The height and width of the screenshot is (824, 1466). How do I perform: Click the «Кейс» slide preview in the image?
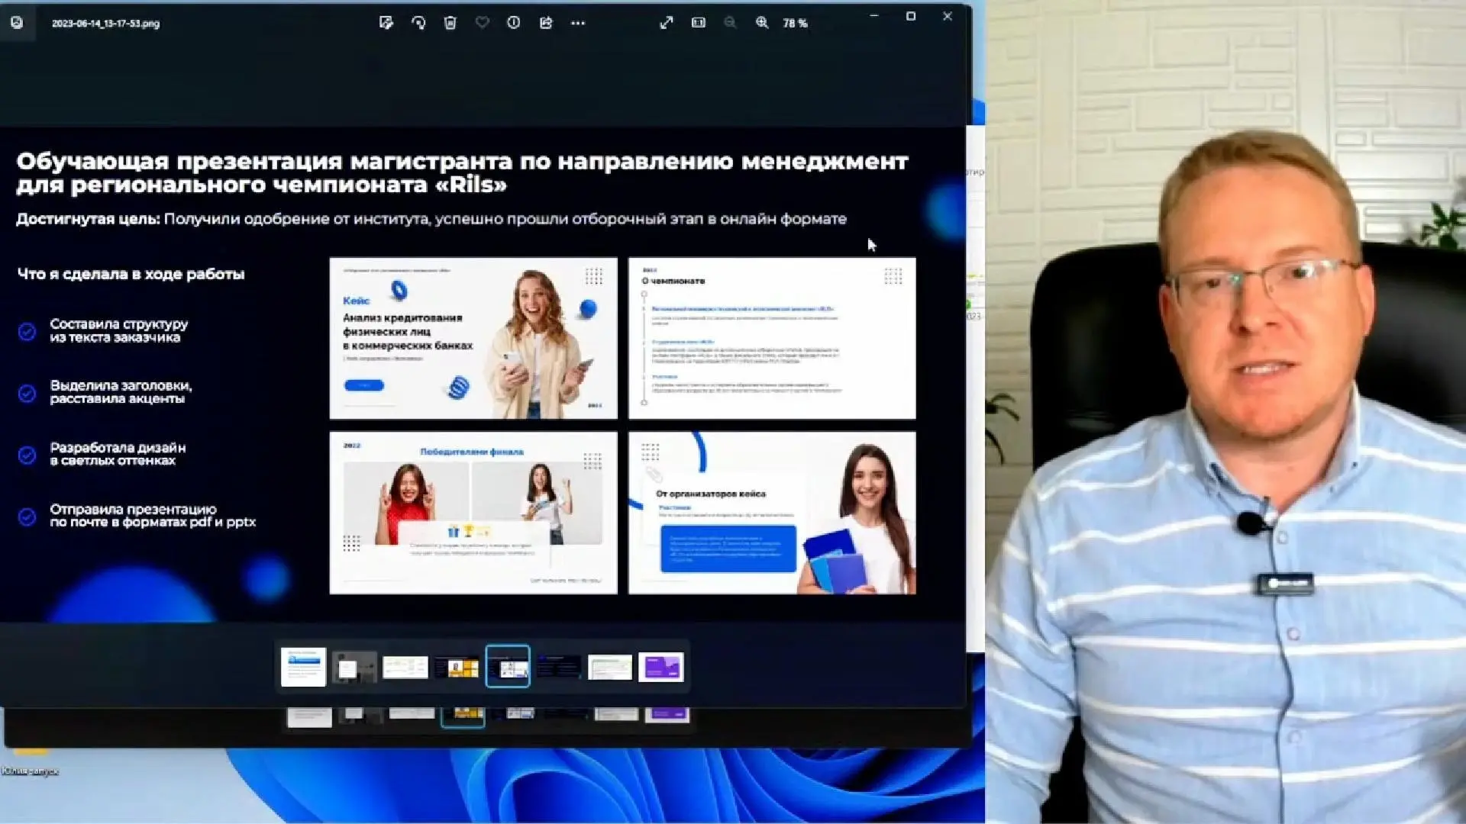473,338
